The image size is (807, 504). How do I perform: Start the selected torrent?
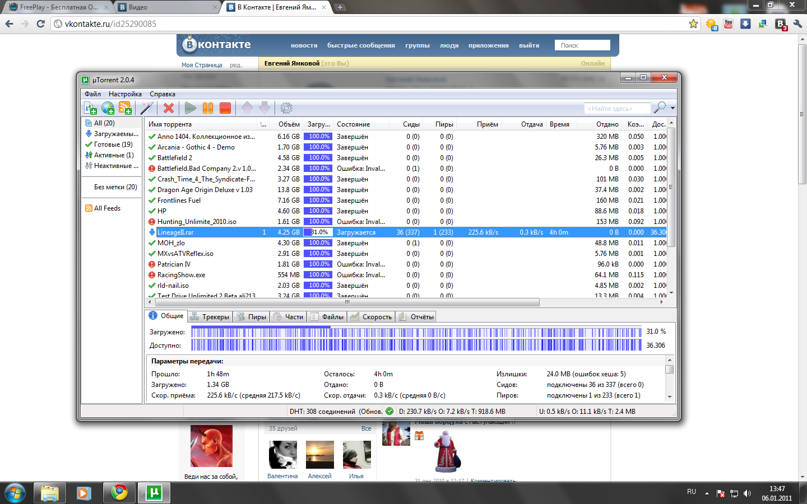click(x=191, y=108)
